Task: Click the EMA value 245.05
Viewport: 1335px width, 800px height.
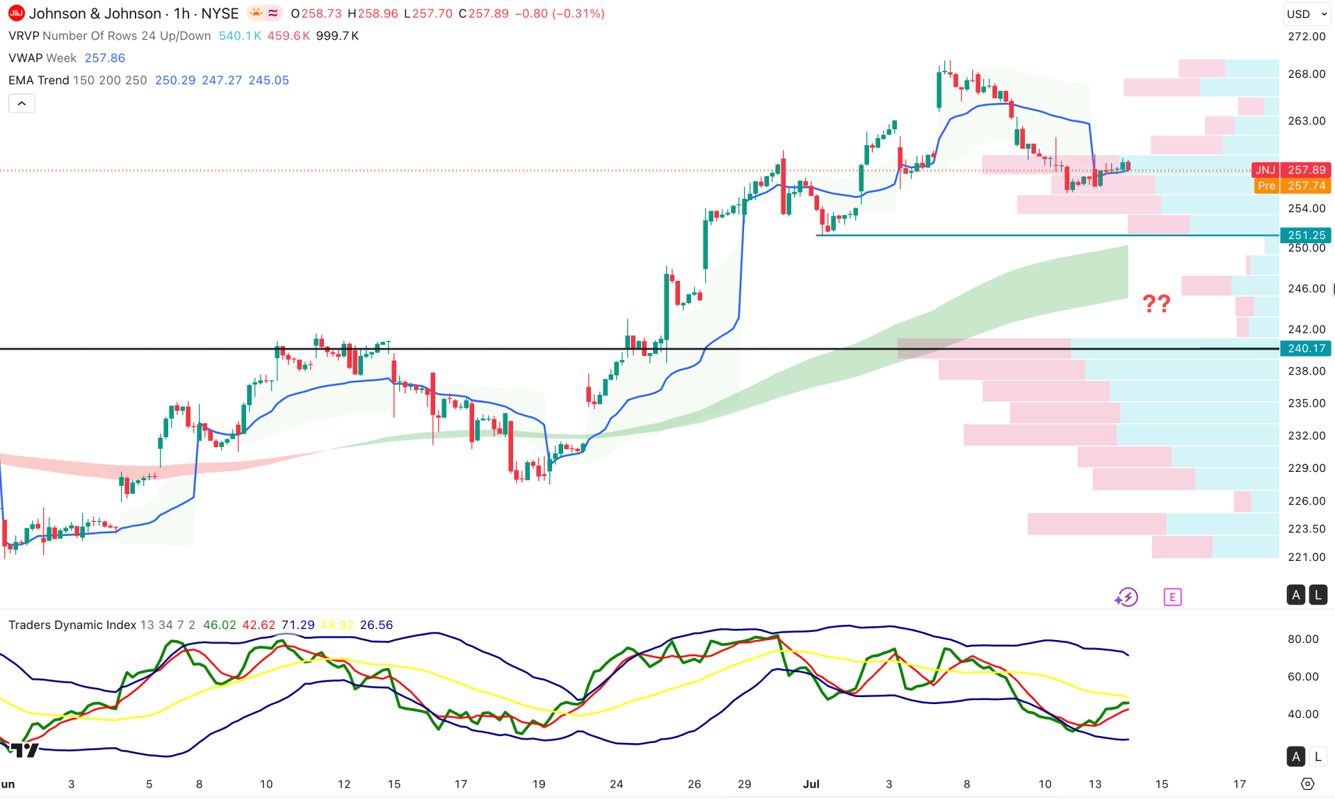Action: click(268, 80)
